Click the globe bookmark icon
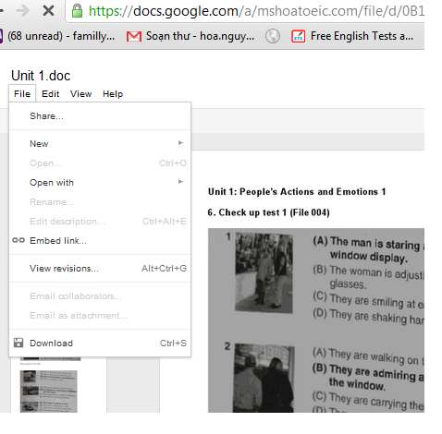 pyautogui.click(x=273, y=36)
